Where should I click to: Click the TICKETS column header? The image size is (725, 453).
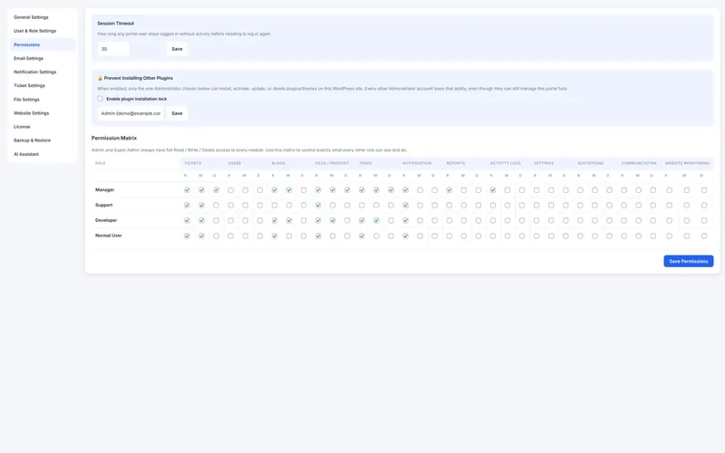193,163
